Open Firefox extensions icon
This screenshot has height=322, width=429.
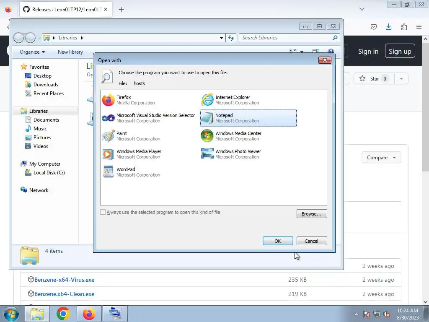[404, 26]
